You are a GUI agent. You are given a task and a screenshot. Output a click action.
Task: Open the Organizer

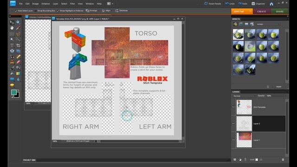(258, 4)
